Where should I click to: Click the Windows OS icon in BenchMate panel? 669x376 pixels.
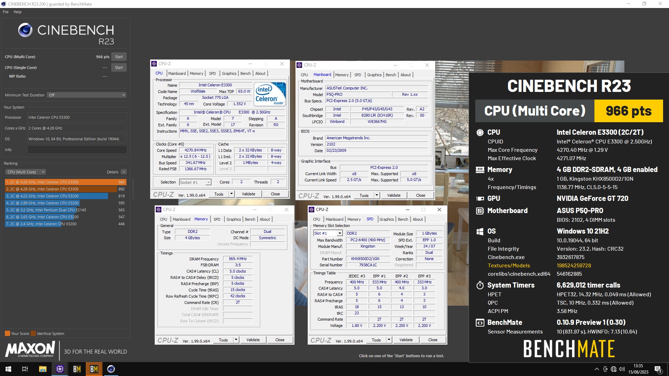pyautogui.click(x=480, y=231)
